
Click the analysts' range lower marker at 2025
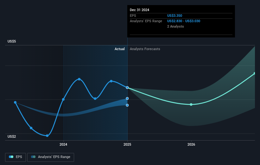[127, 105]
